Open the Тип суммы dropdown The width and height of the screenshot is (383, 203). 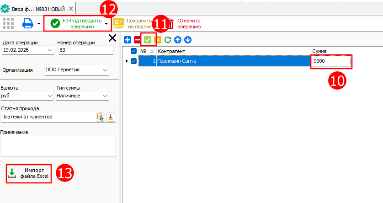[x=105, y=96]
